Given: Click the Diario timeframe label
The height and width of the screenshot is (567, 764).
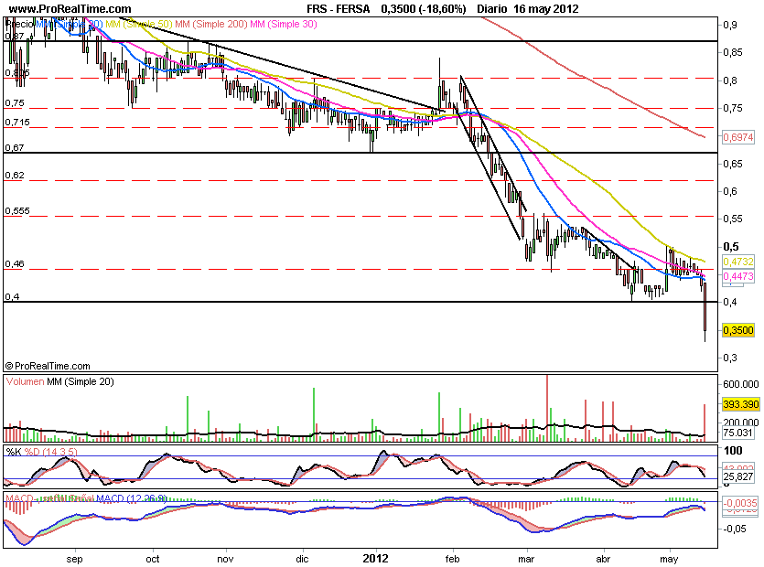Looking at the screenshot, I should (495, 8).
